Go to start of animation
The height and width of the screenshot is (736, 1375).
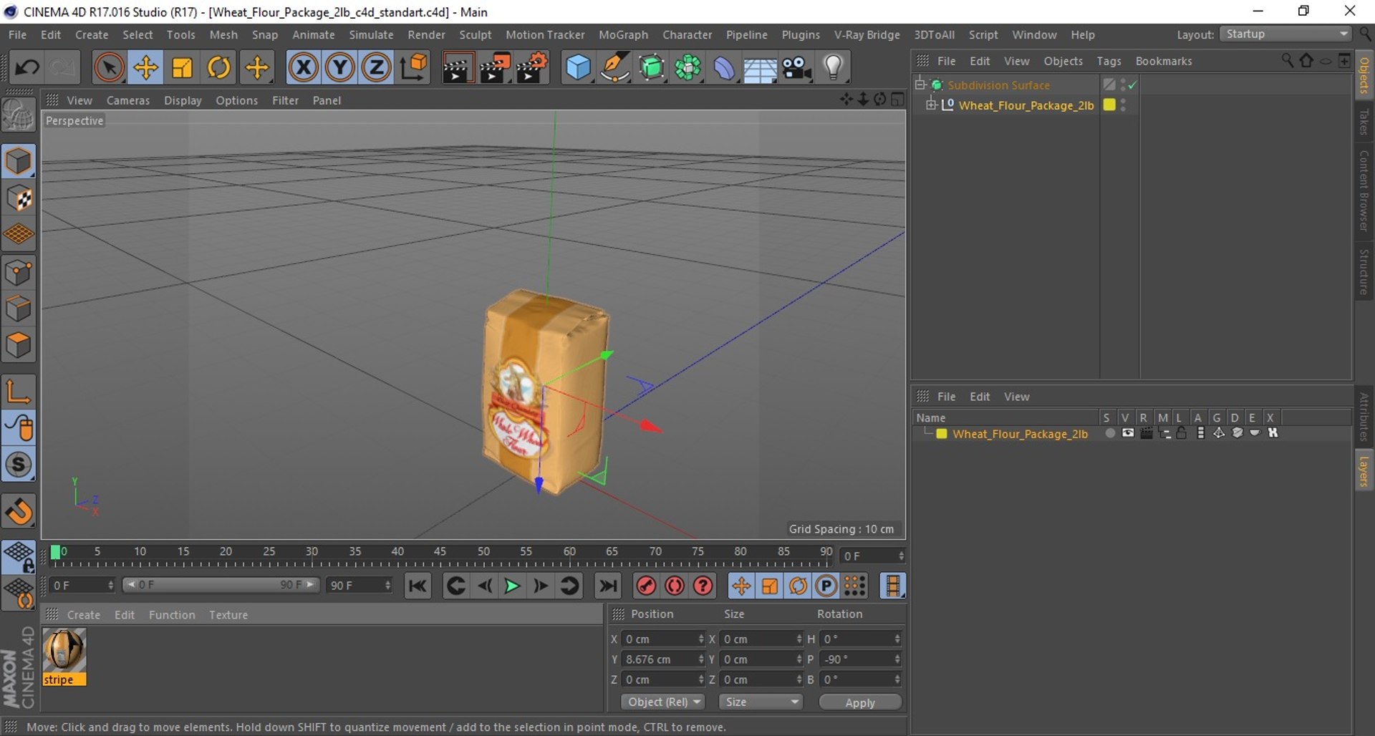click(x=418, y=586)
